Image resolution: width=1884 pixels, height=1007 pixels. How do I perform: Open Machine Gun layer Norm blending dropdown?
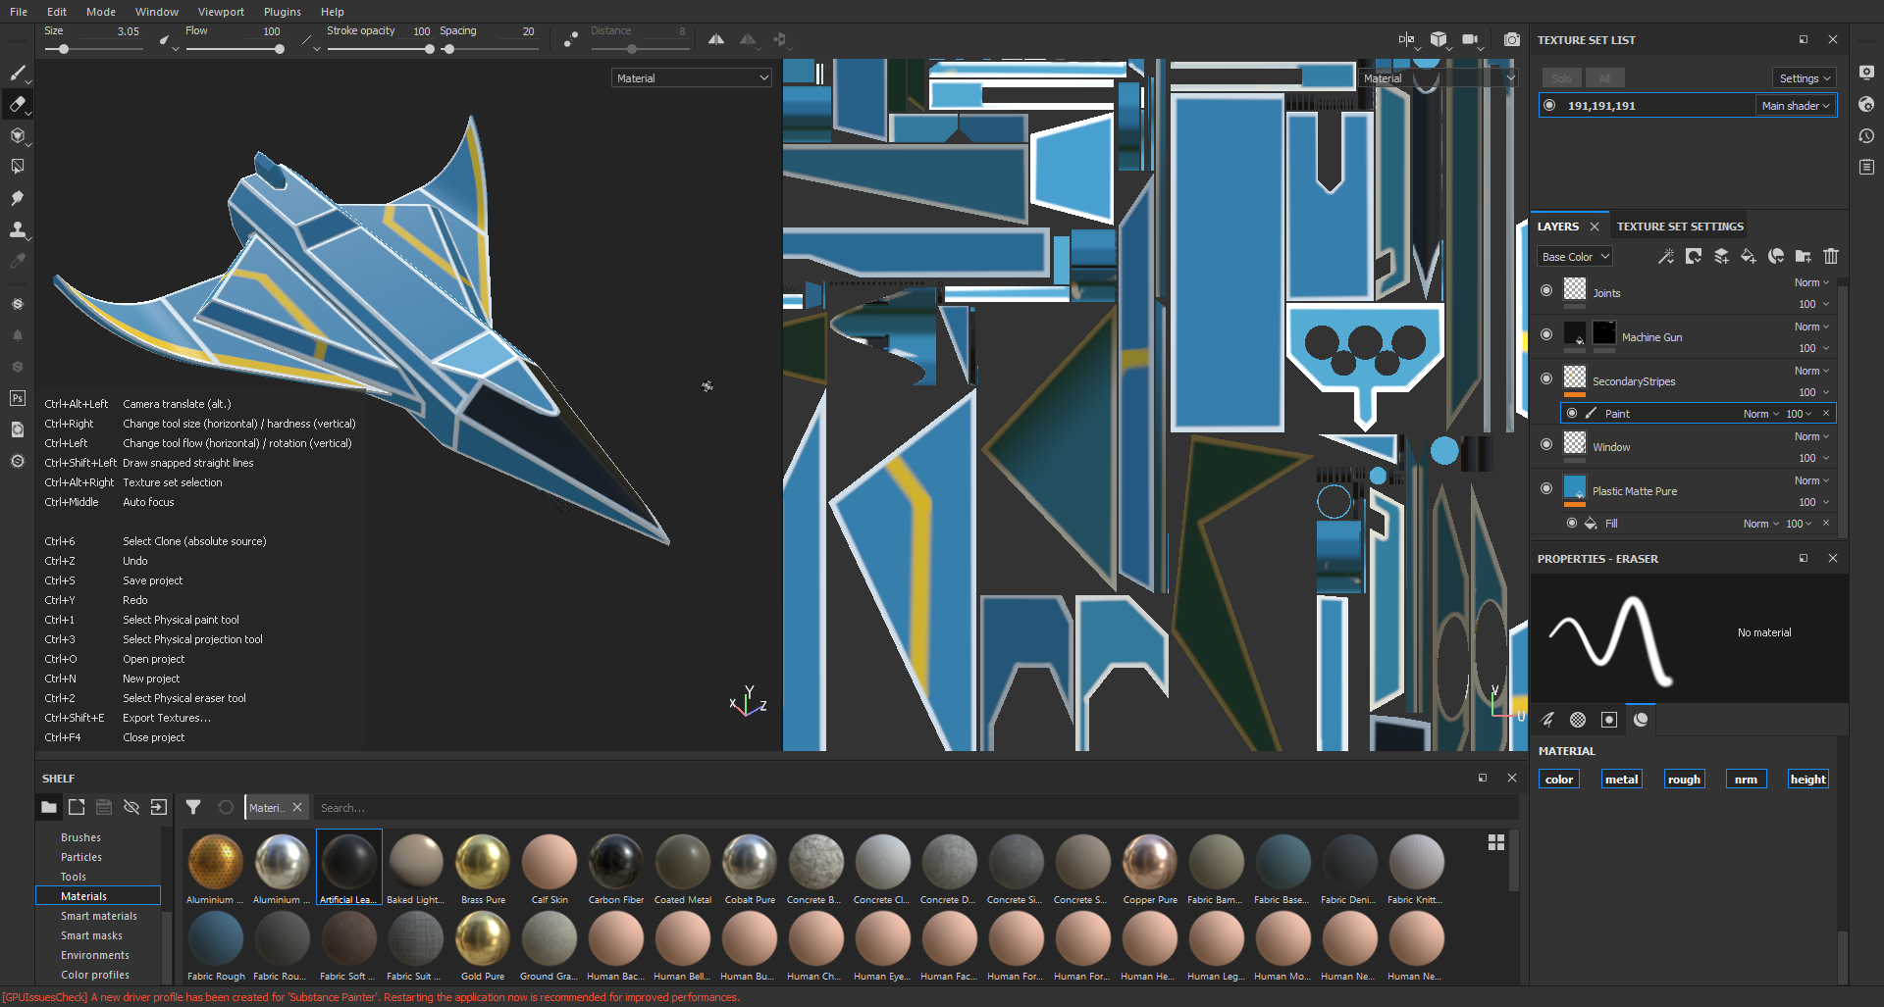click(1812, 327)
